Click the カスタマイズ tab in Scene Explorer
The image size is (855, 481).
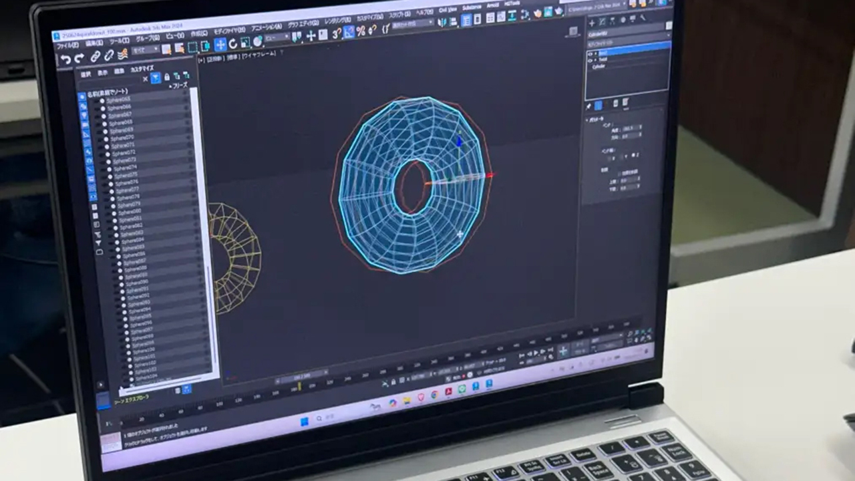pos(141,69)
